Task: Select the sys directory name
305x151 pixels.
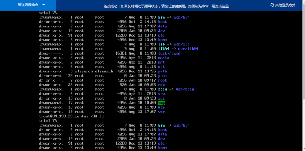Action: pos(161,98)
